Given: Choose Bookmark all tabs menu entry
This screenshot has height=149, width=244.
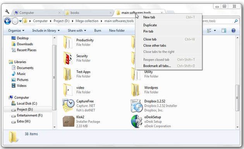Looking at the screenshot, I should 169,66.
